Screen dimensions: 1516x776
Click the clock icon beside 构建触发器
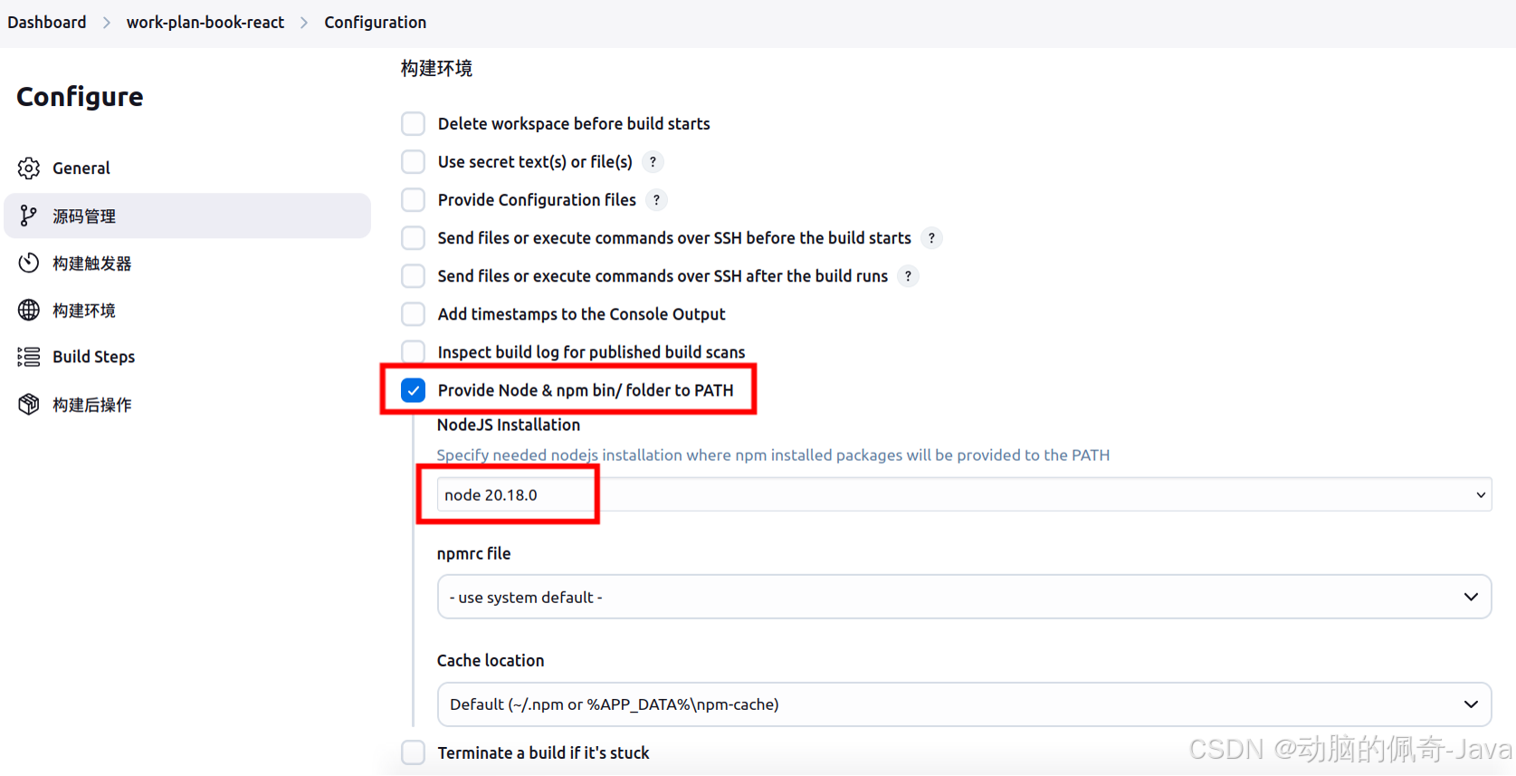coord(28,263)
